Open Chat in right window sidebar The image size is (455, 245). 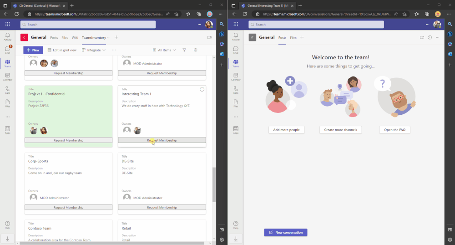click(236, 50)
